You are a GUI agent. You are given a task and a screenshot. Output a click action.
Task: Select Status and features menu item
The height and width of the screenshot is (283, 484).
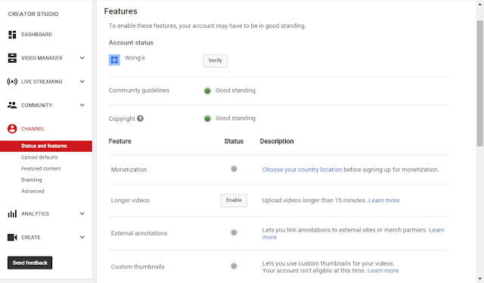[x=46, y=146]
